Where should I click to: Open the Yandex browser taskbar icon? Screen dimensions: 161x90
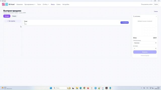92,88
